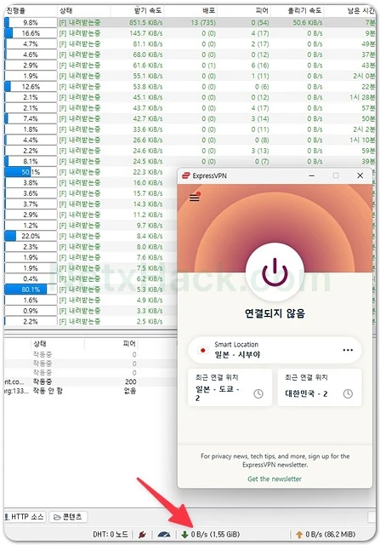Choose recent location 일본 - 도쿄 - 2

pyautogui.click(x=230, y=387)
